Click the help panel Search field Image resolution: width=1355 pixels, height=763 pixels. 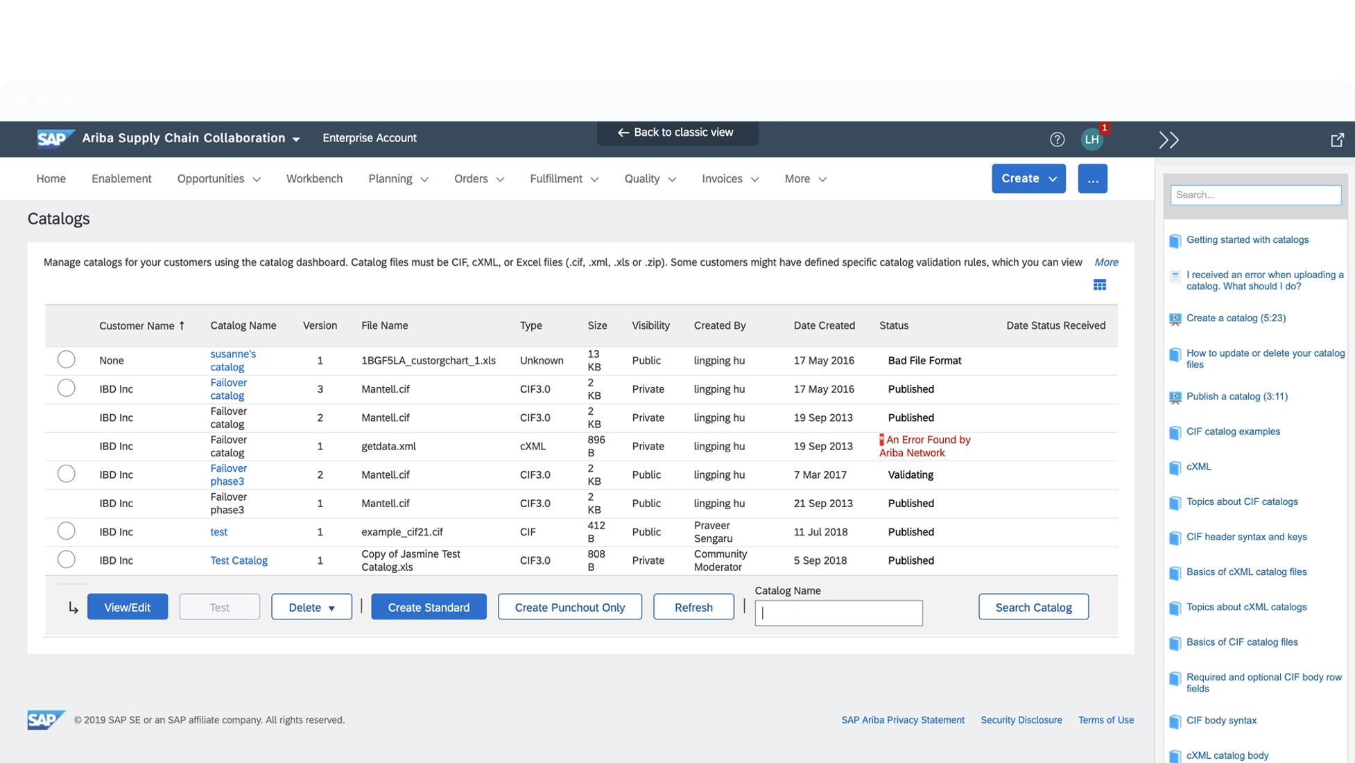(x=1255, y=195)
